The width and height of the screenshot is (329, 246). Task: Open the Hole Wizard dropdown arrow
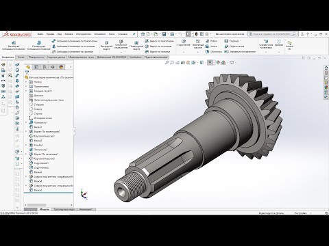121,52
